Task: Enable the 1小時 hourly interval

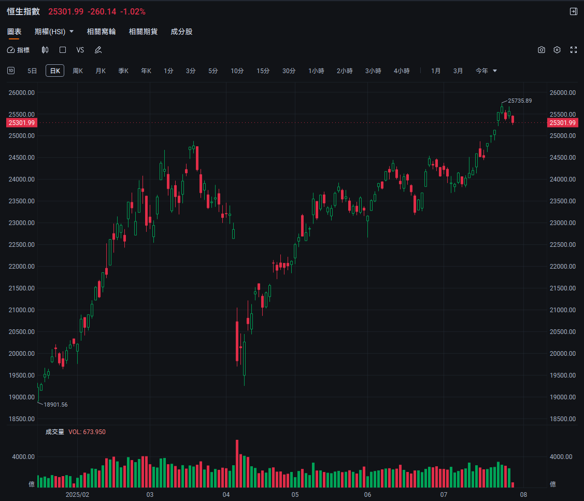Action: click(x=316, y=71)
